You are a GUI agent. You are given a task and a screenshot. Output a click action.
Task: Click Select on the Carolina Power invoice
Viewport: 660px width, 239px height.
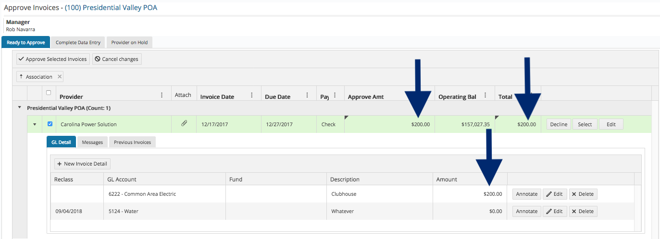point(585,124)
